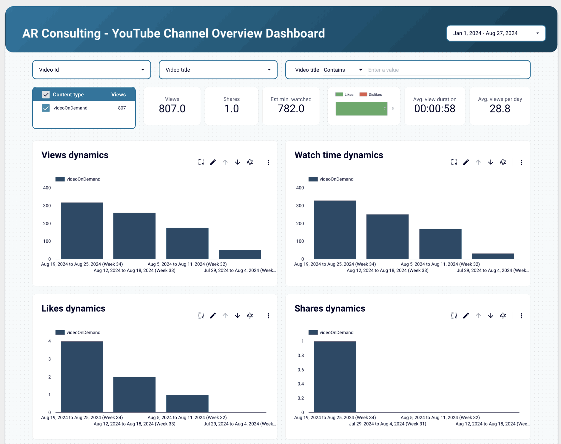Viewport: 561px width, 444px height.
Task: Open the date range picker
Action: [x=495, y=33]
